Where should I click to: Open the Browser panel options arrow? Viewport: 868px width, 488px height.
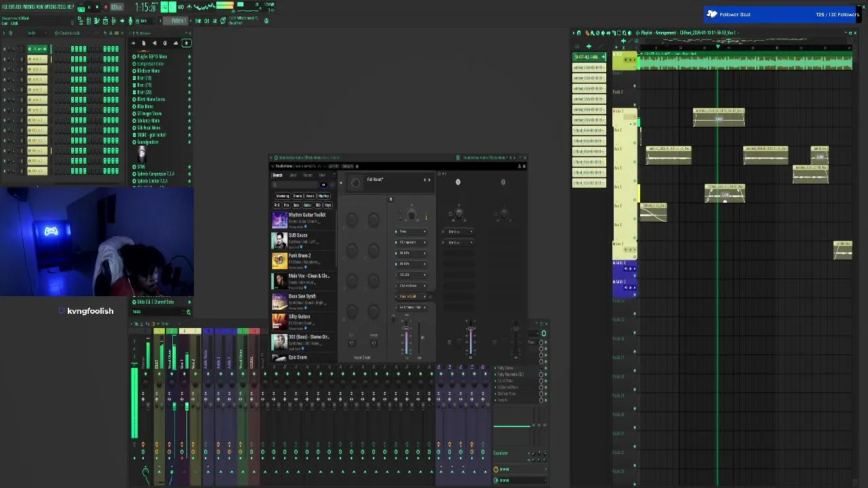click(131, 33)
